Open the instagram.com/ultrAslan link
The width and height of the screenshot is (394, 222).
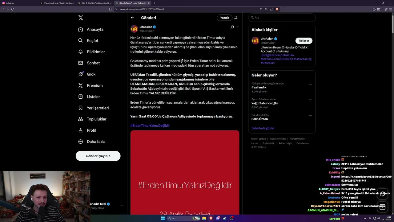277,55
